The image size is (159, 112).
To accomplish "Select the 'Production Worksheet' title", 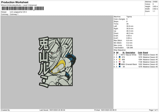I will point(15,2).
